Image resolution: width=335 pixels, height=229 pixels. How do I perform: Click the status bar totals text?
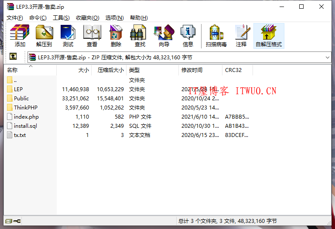(228, 221)
